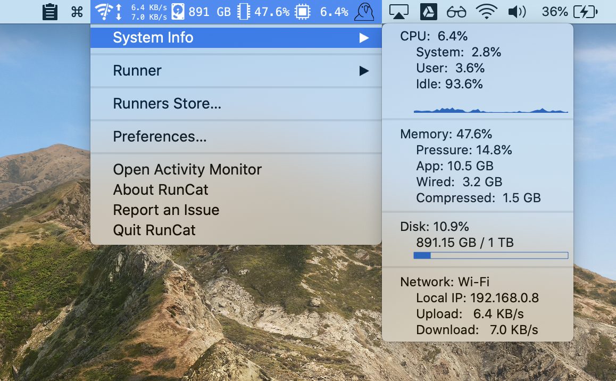This screenshot has height=381, width=616.
Task: Click the CPU chip icon beside 6.4%
Action: tap(303, 12)
